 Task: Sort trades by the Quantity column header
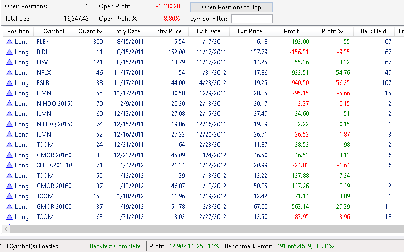coord(90,31)
